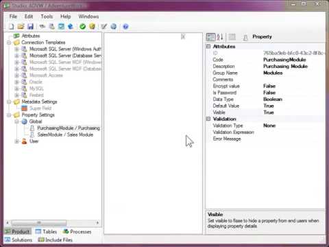The image size is (329, 247).
Task: Click the Group Name value Modules
Action: 273,73
